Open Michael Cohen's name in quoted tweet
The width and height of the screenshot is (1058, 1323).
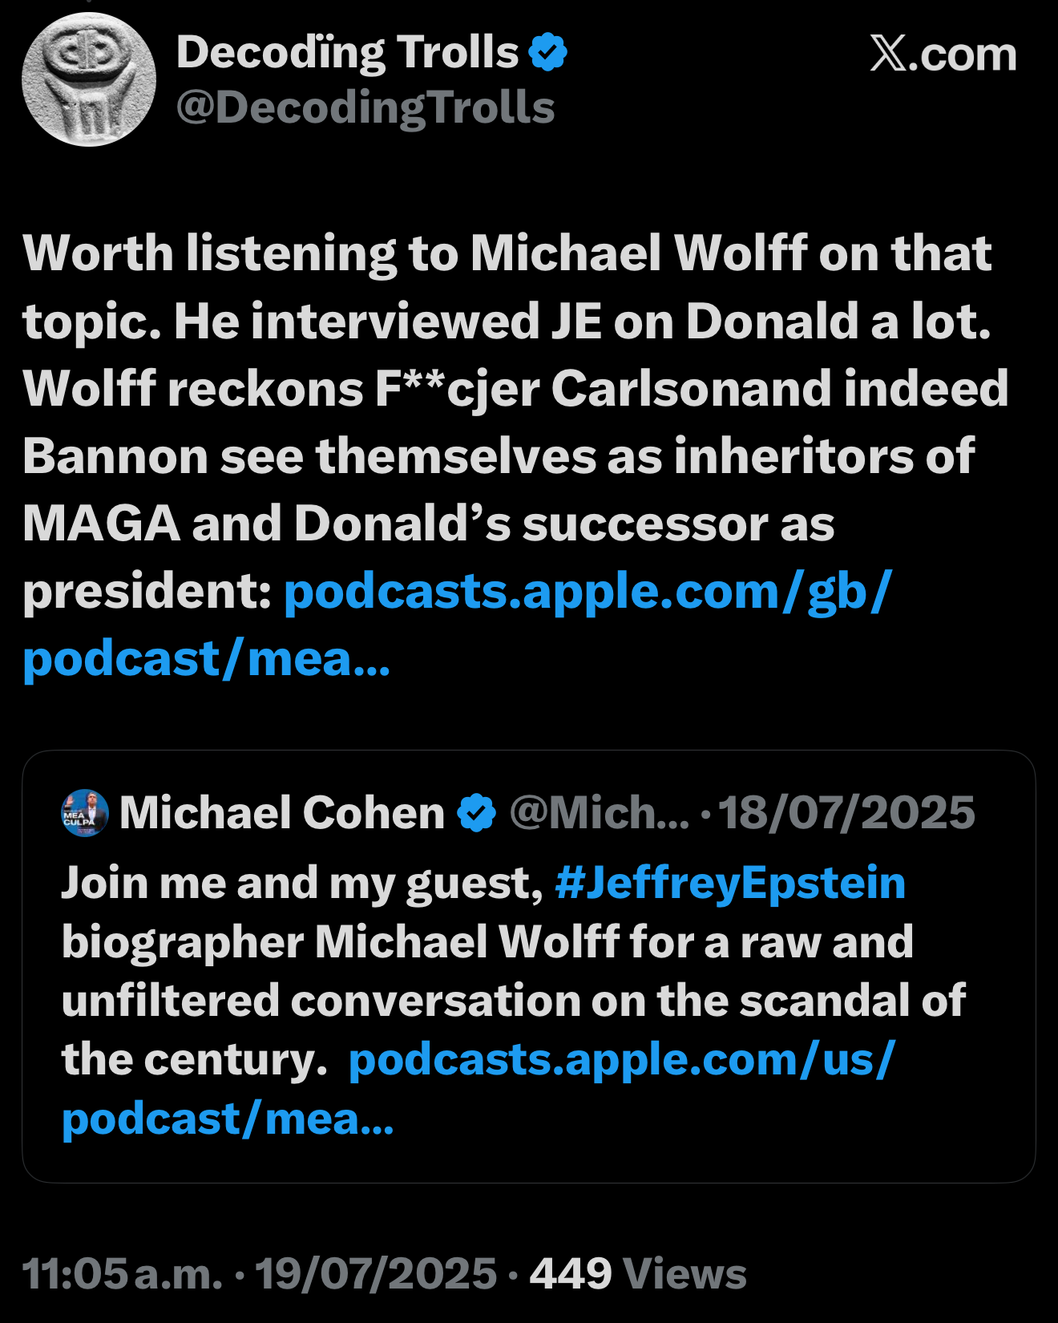click(x=282, y=813)
